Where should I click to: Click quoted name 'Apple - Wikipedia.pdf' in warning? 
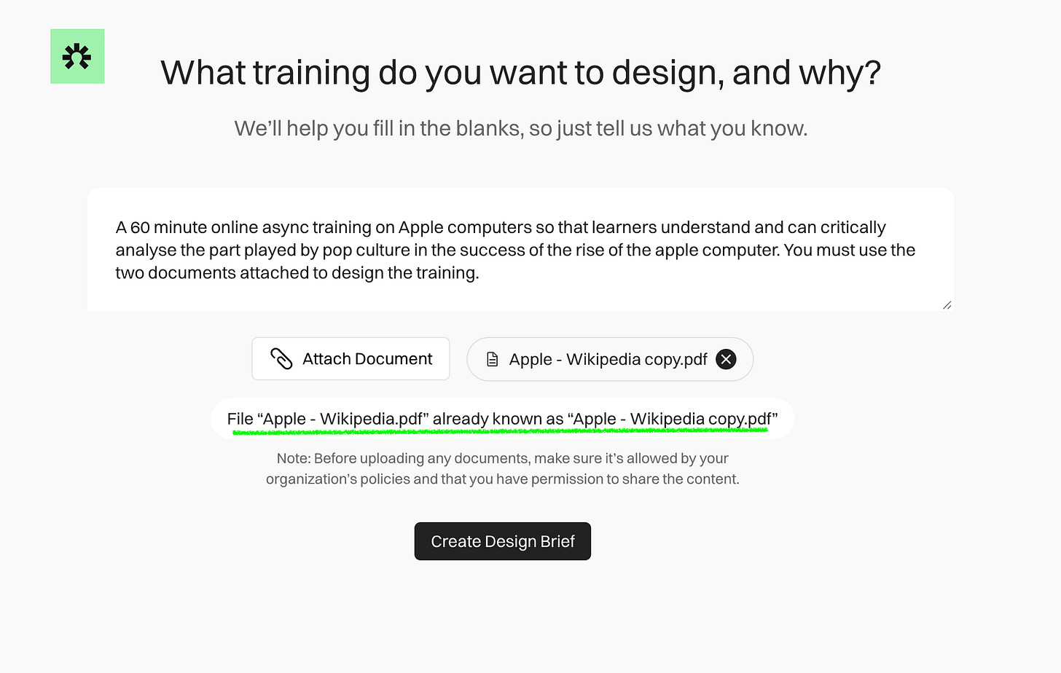coord(343,419)
